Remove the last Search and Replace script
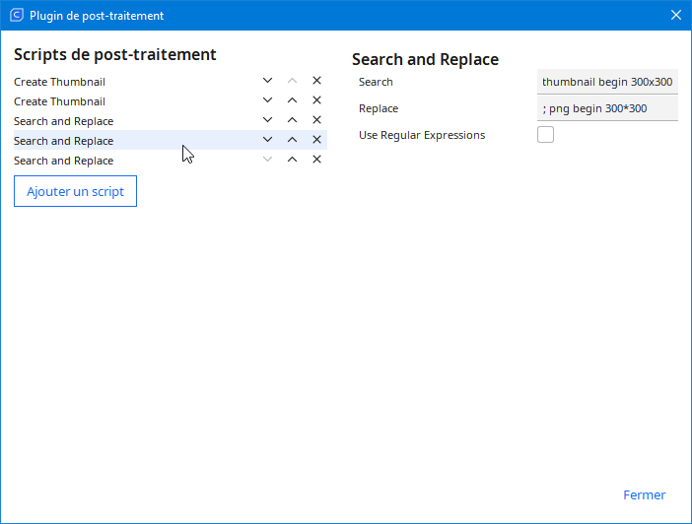Viewport: 692px width, 524px height. click(316, 160)
